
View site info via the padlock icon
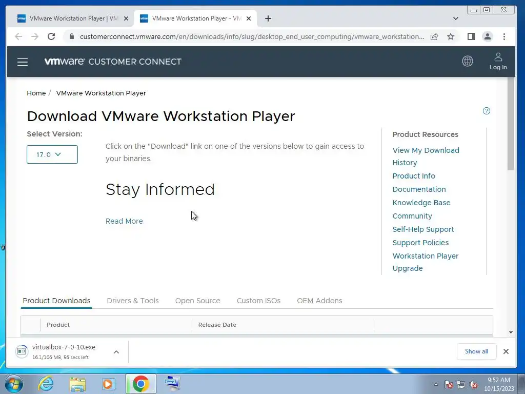72,36
